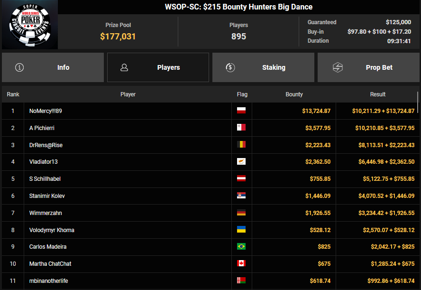421x290 pixels.
Task: Sort by the Bounty column header
Action: (294, 94)
